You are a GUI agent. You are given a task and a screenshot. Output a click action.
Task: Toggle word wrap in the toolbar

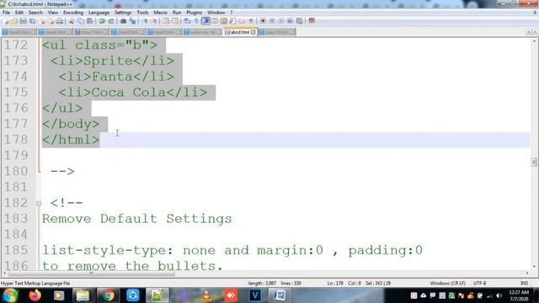pos(187,21)
